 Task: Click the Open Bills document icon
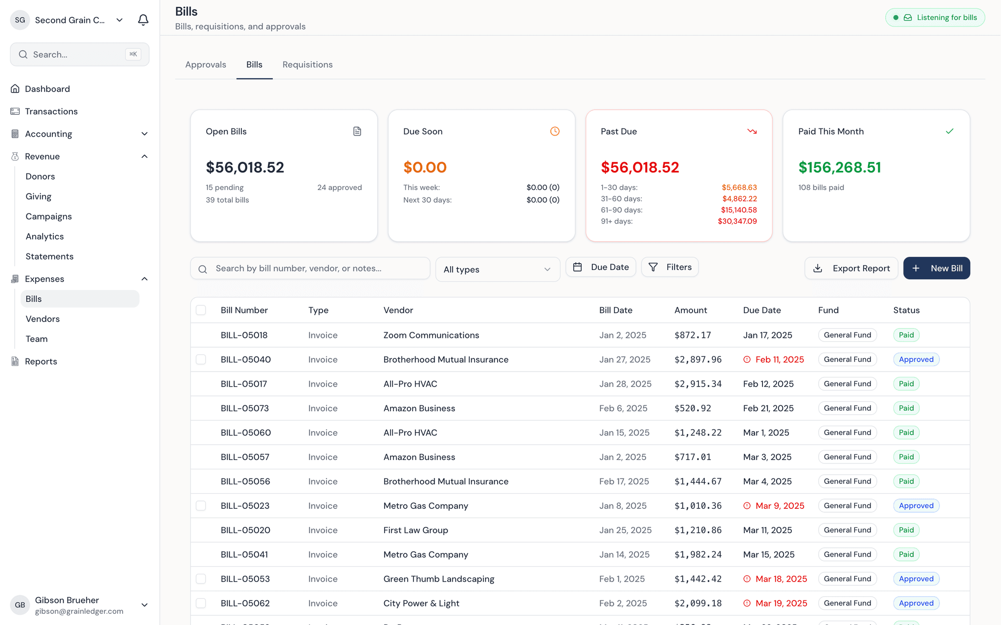(357, 131)
